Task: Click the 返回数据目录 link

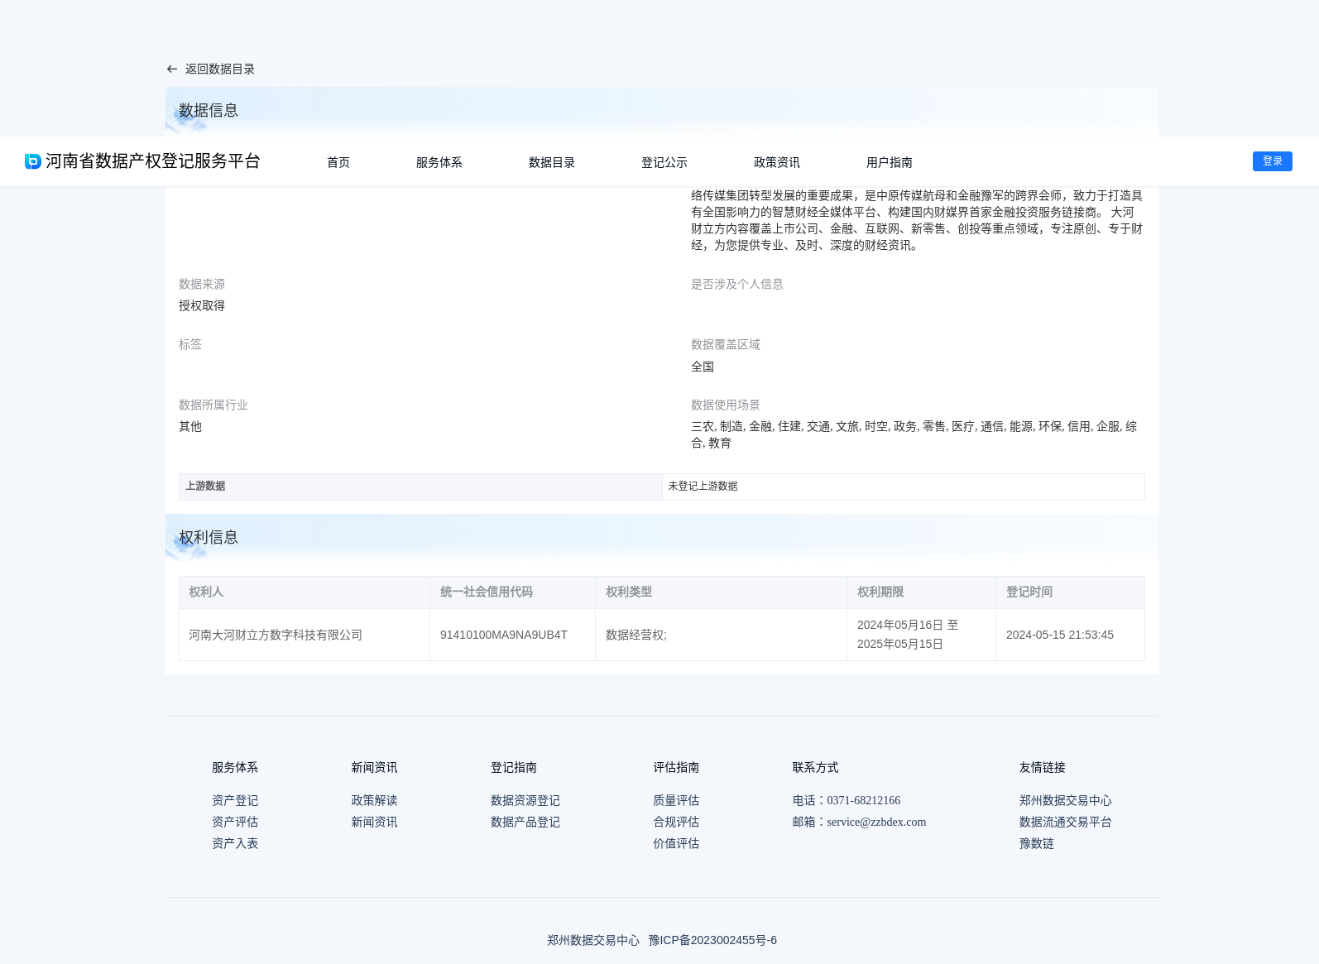Action: click(x=220, y=70)
